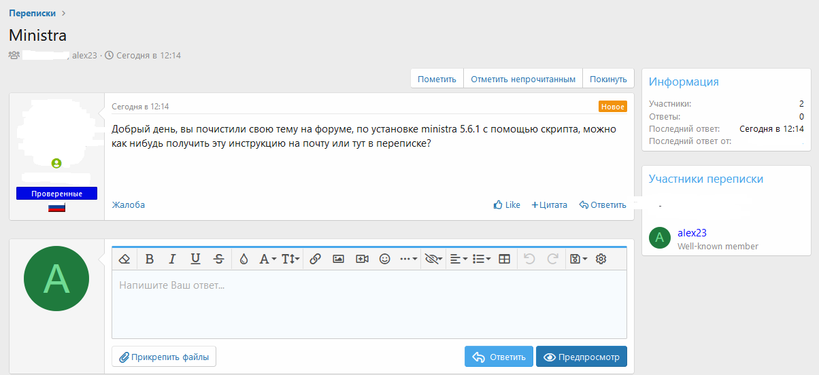
Task: Toggle strikethrough formatting
Action: [x=218, y=259]
